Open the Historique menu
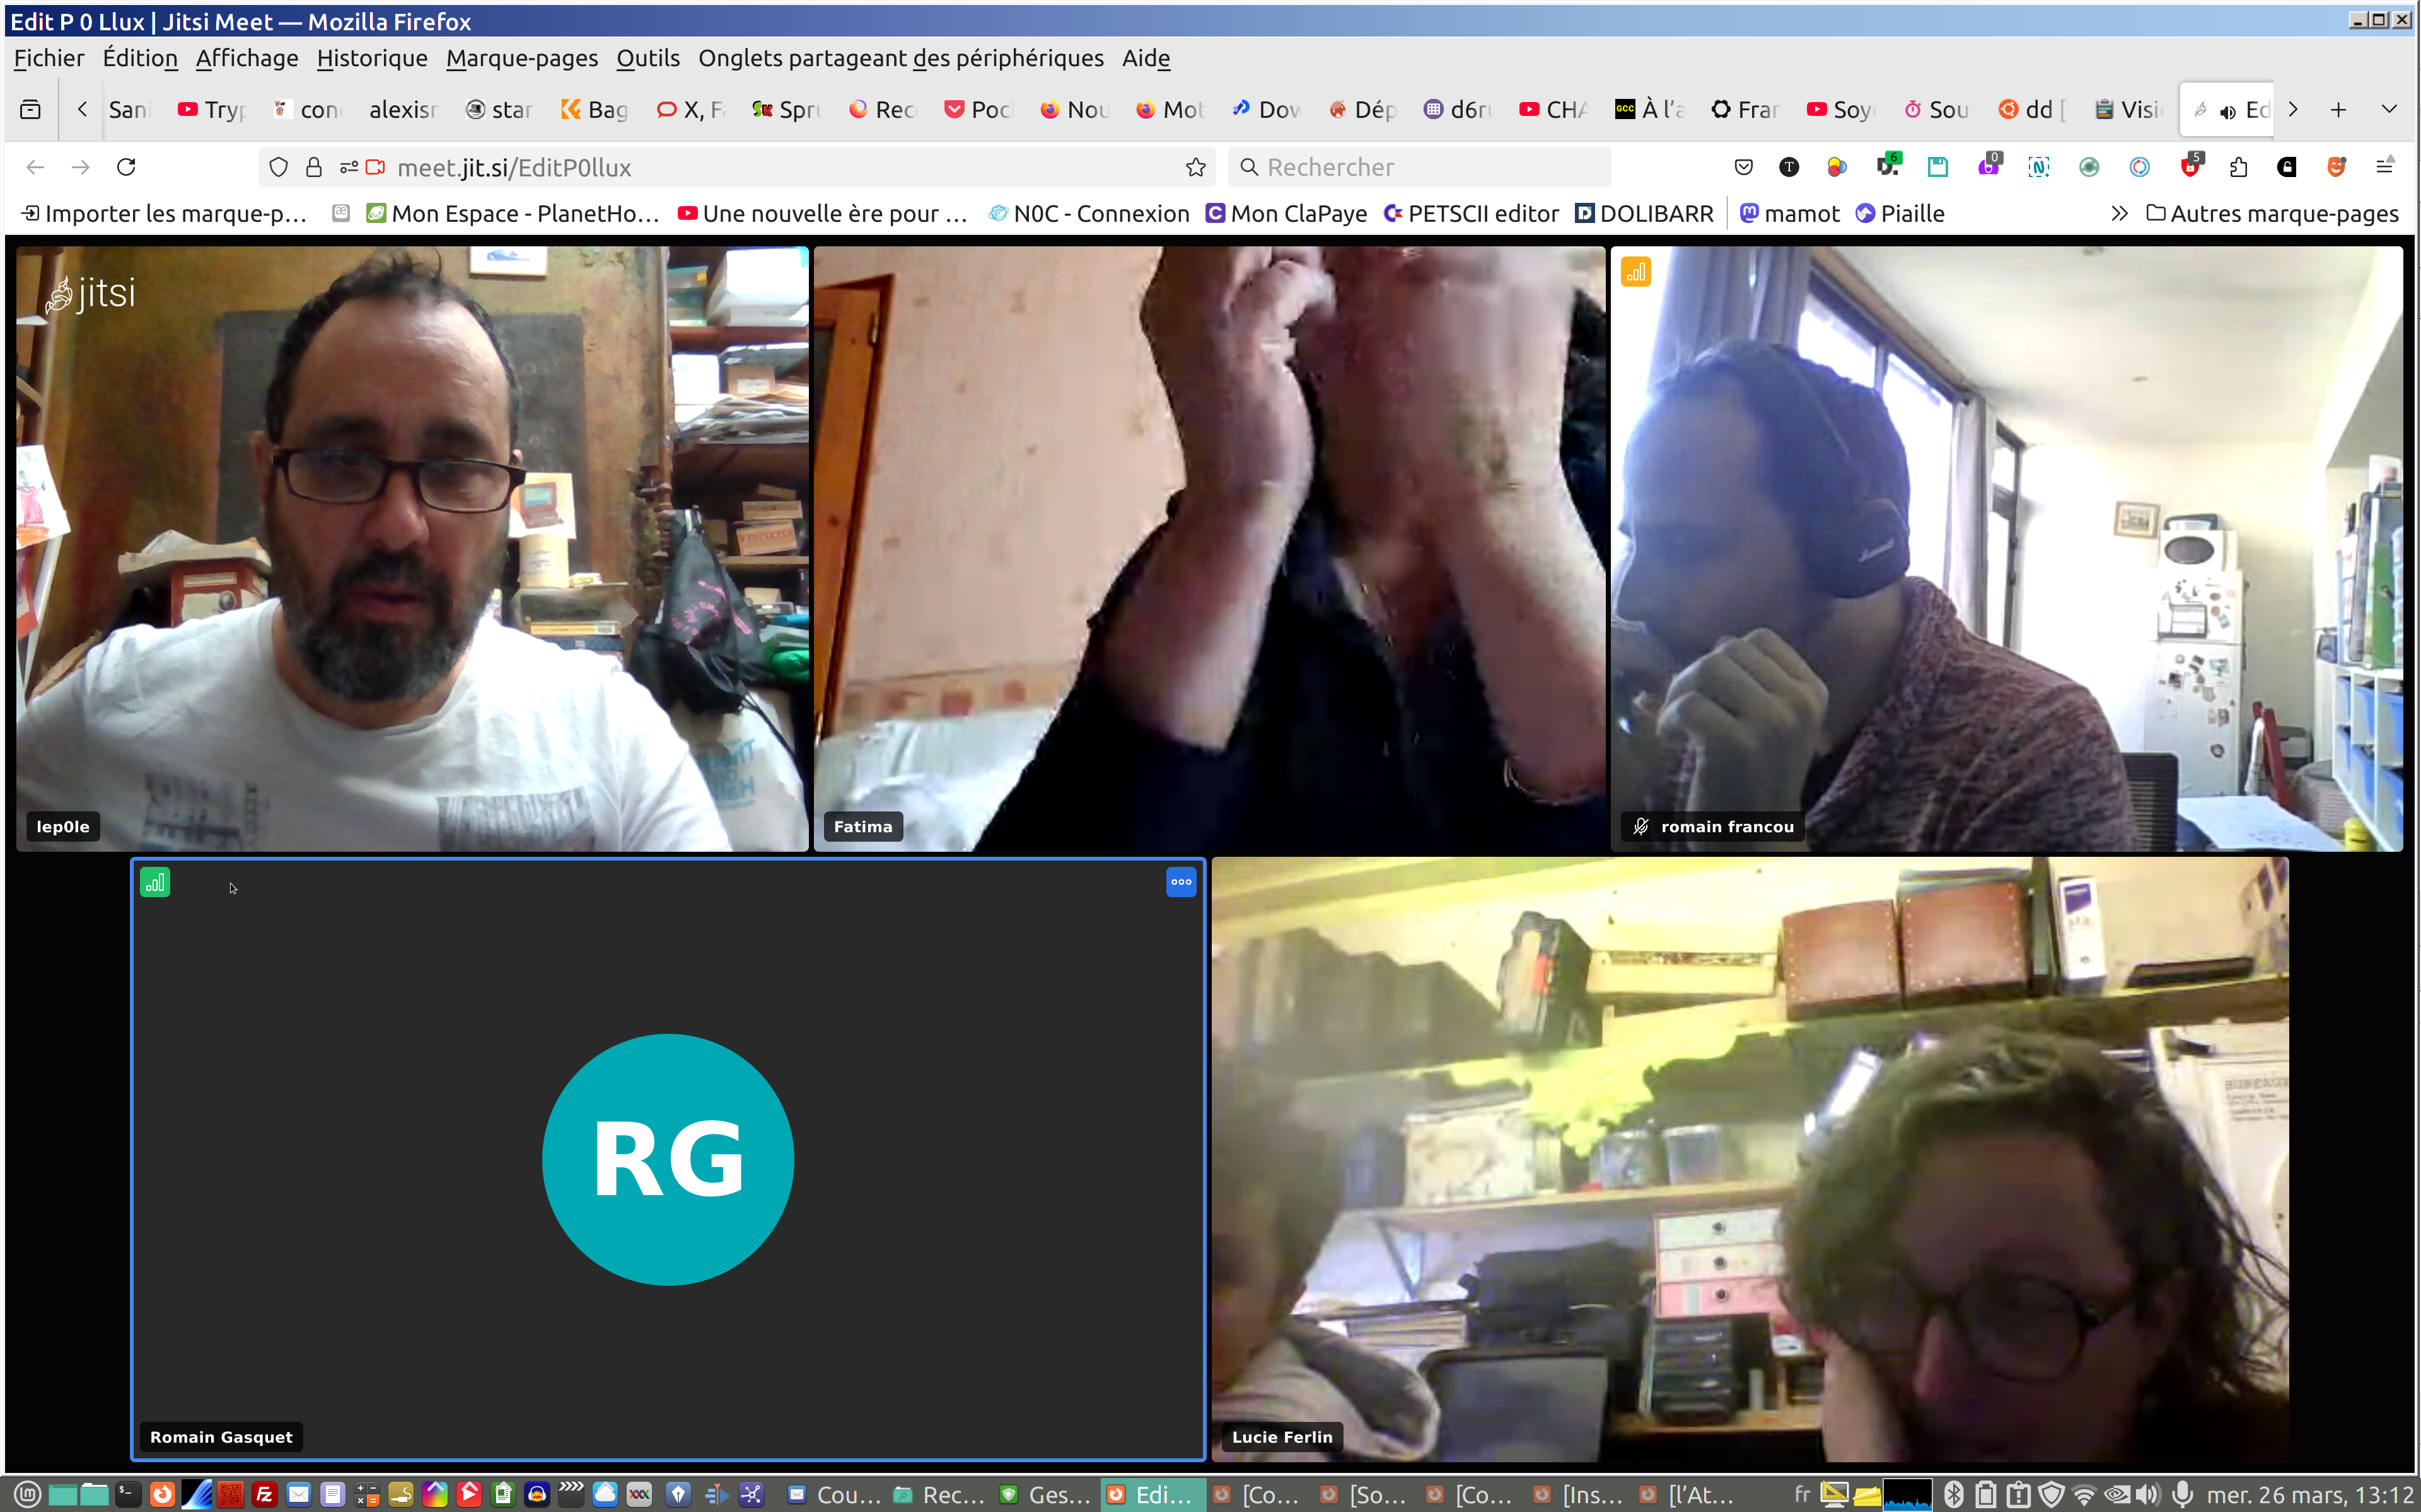 (371, 58)
